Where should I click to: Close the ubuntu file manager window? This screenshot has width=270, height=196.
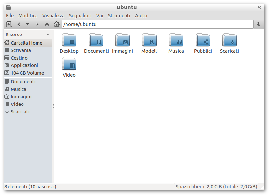point(259,7)
